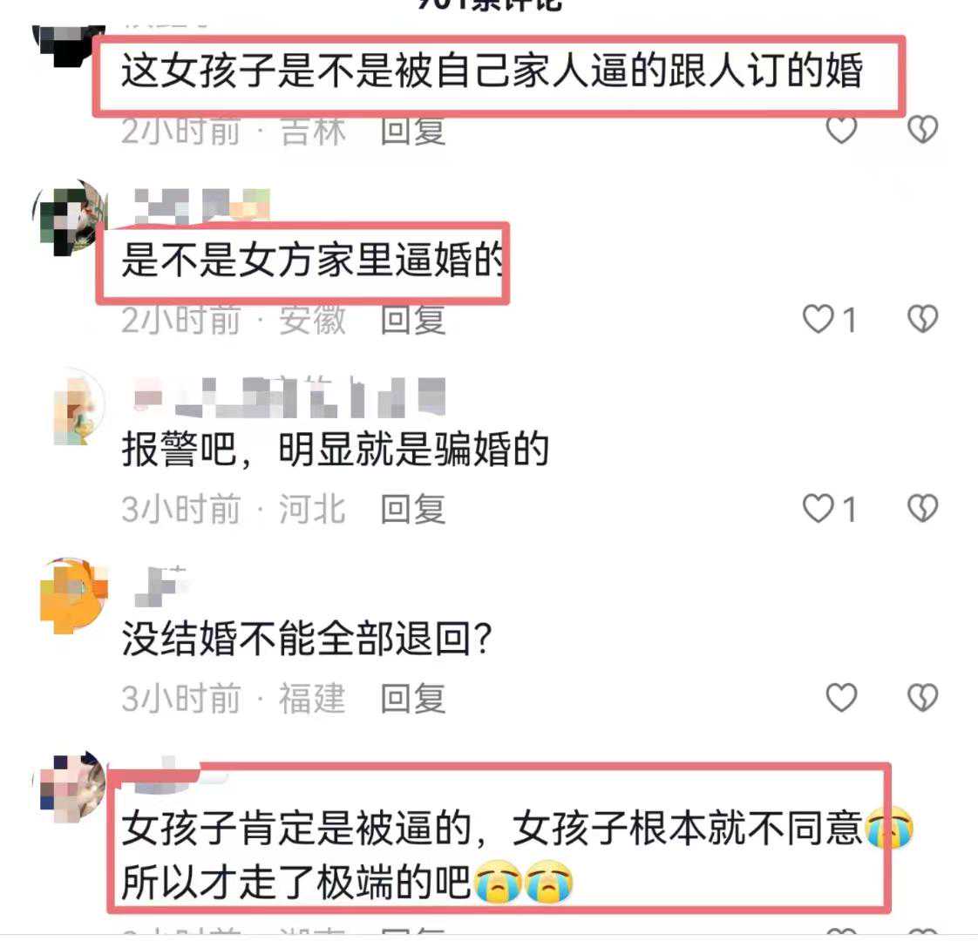Viewport: 978px width, 941px height.
Task: Dislike the Hebei comment 报警吧
Action: 922,509
